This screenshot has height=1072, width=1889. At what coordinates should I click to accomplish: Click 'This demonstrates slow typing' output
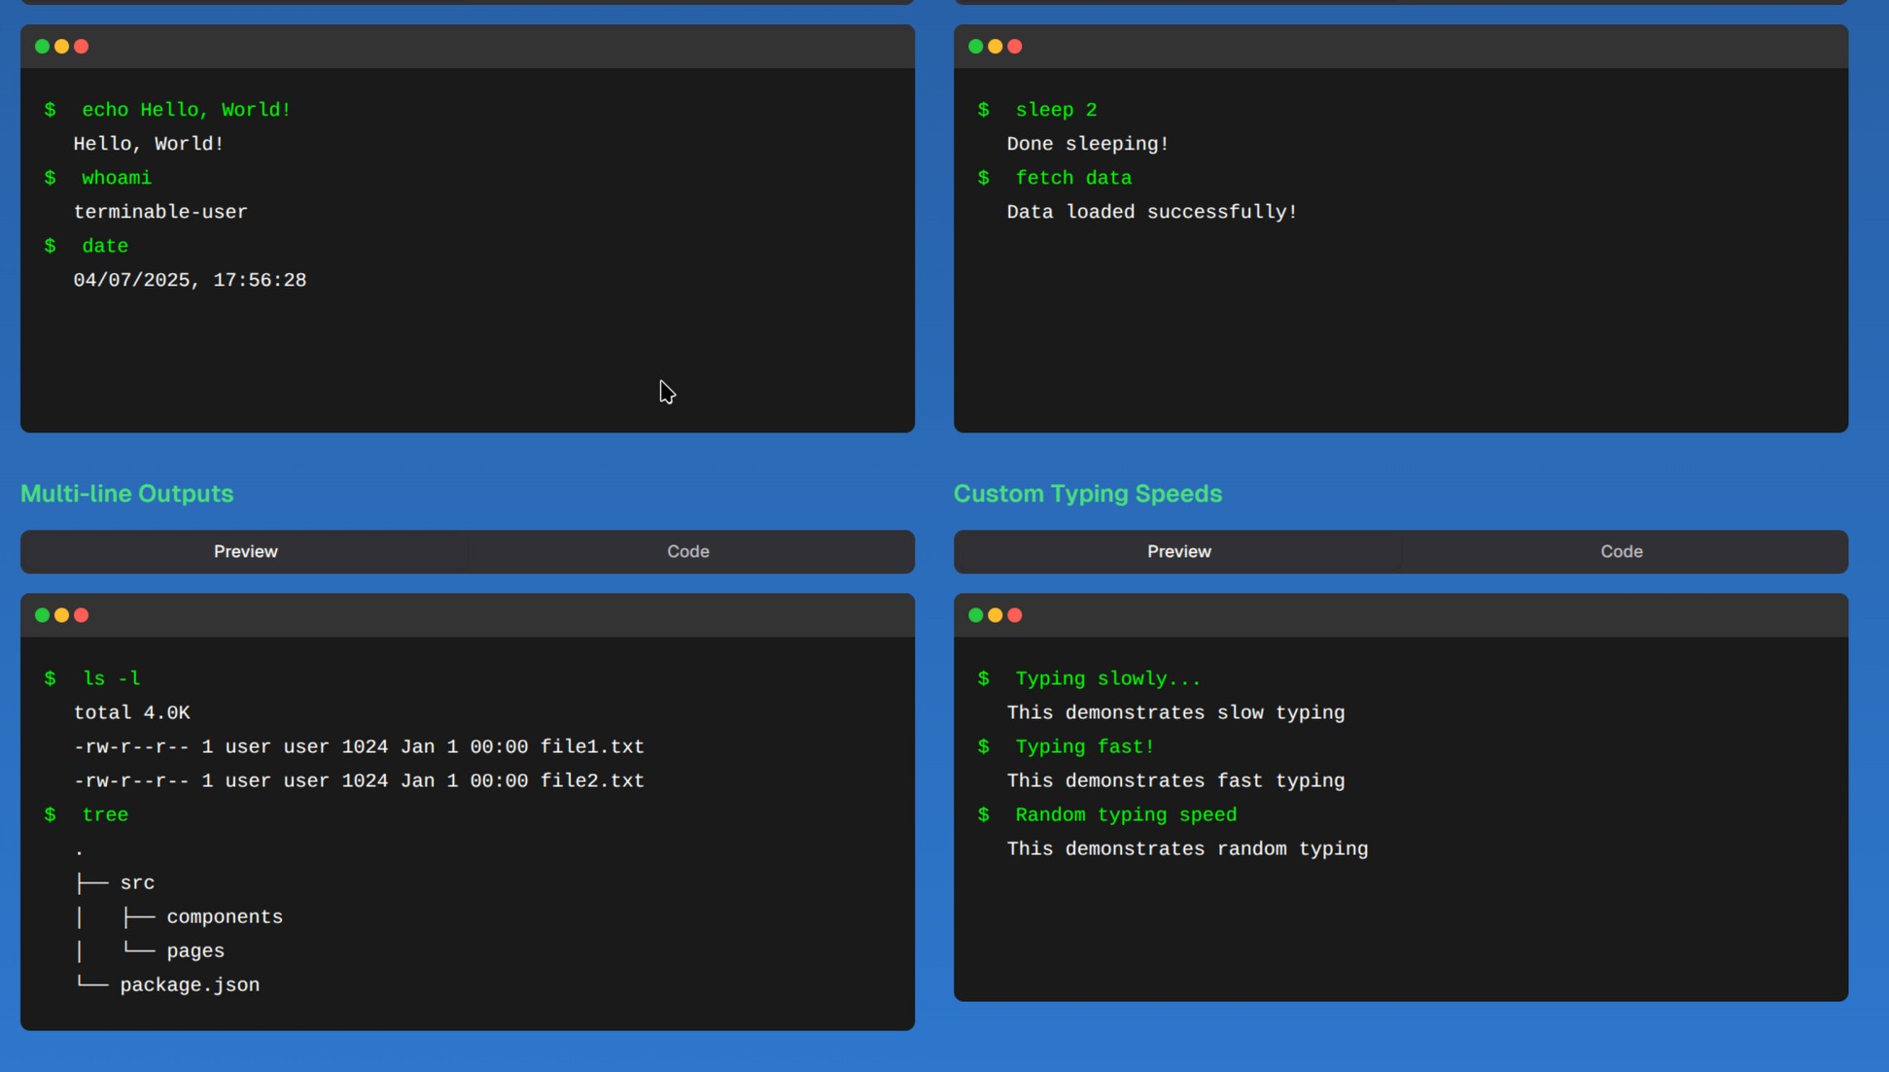(x=1176, y=712)
